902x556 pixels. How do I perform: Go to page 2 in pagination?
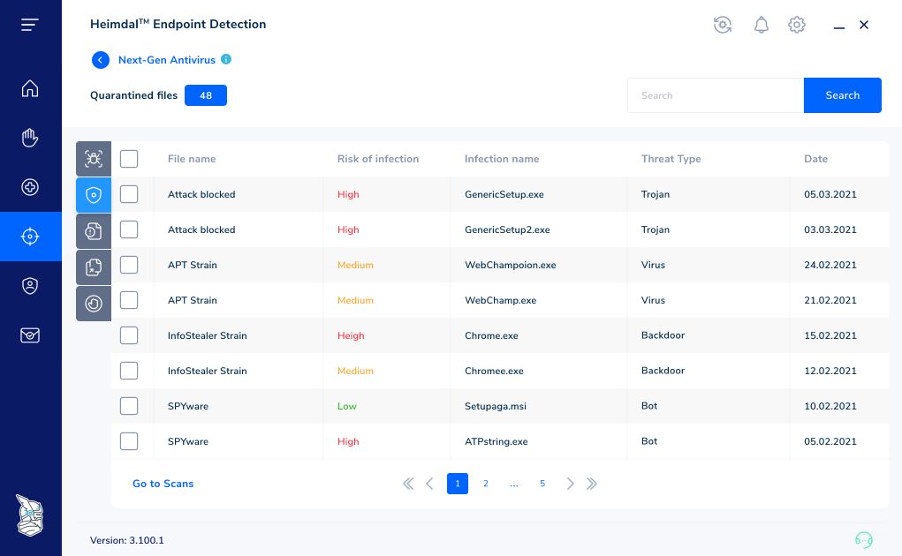click(x=486, y=484)
